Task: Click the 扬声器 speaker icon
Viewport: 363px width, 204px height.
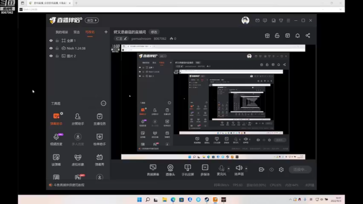Action: (x=239, y=168)
